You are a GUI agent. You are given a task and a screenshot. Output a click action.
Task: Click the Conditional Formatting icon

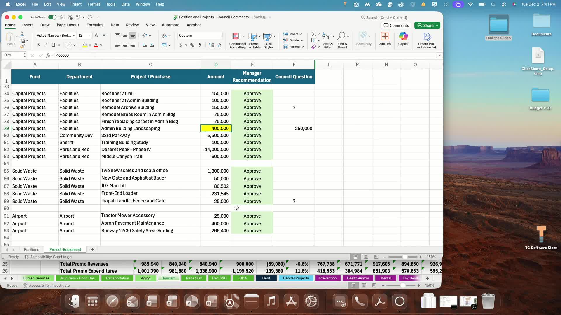pos(236,36)
